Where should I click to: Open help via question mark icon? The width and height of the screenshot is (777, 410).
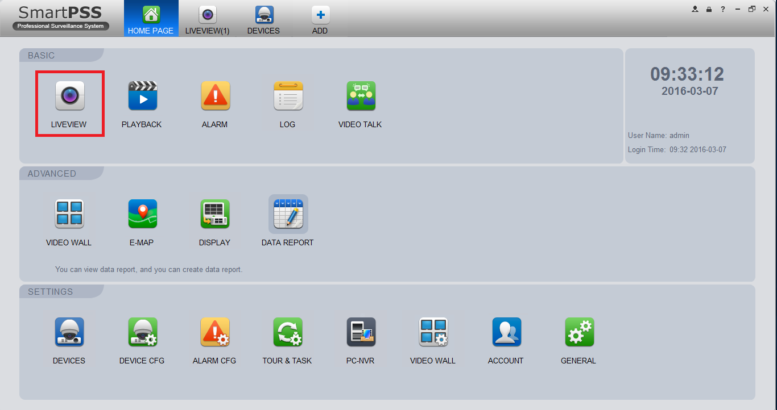[x=723, y=9]
